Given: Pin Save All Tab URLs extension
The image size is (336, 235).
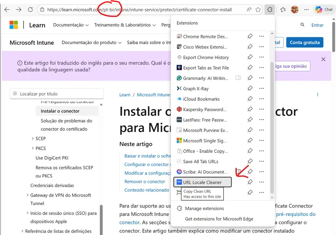Looking at the screenshot, I should coord(250,161).
